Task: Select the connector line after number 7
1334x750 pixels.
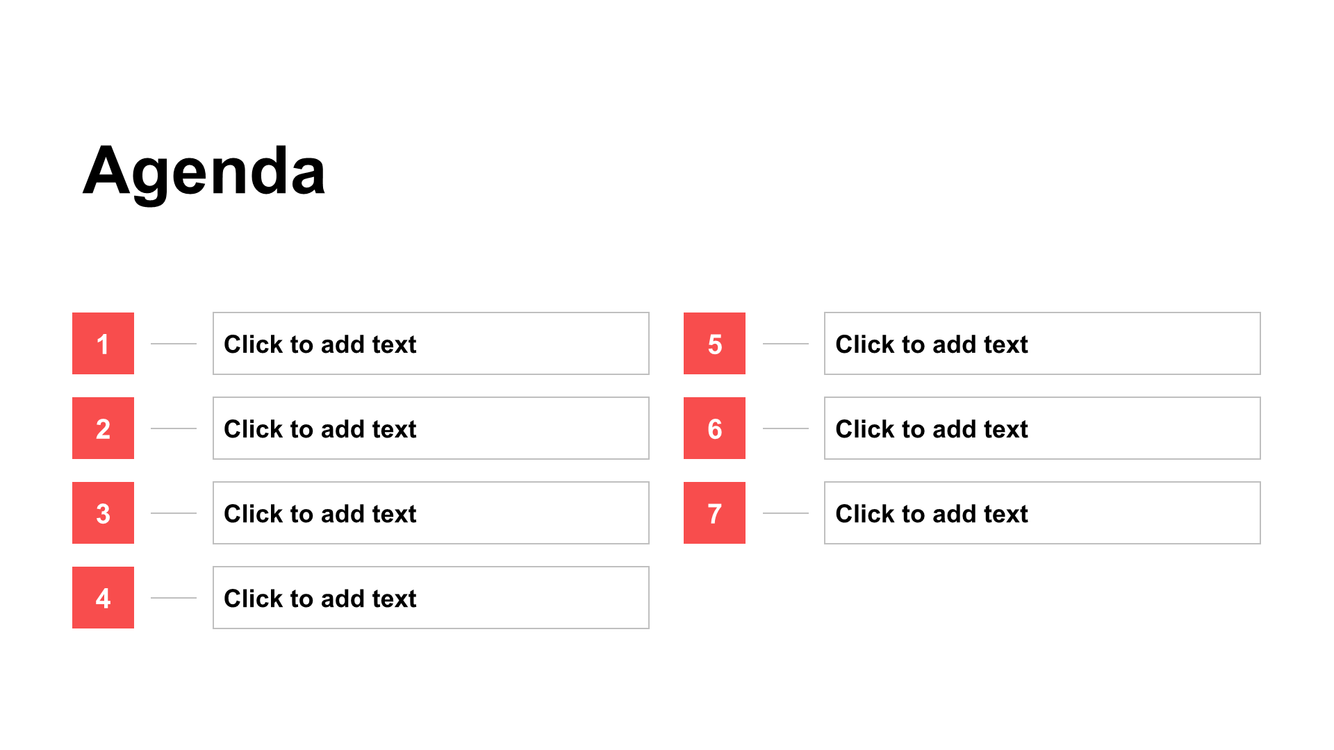Action: (786, 512)
